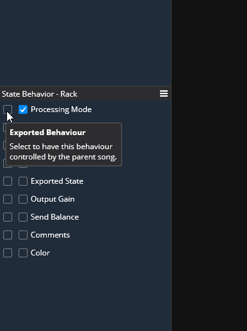Tick the exported behaviour checkbox for Color
The image size is (247, 331).
(x=8, y=253)
